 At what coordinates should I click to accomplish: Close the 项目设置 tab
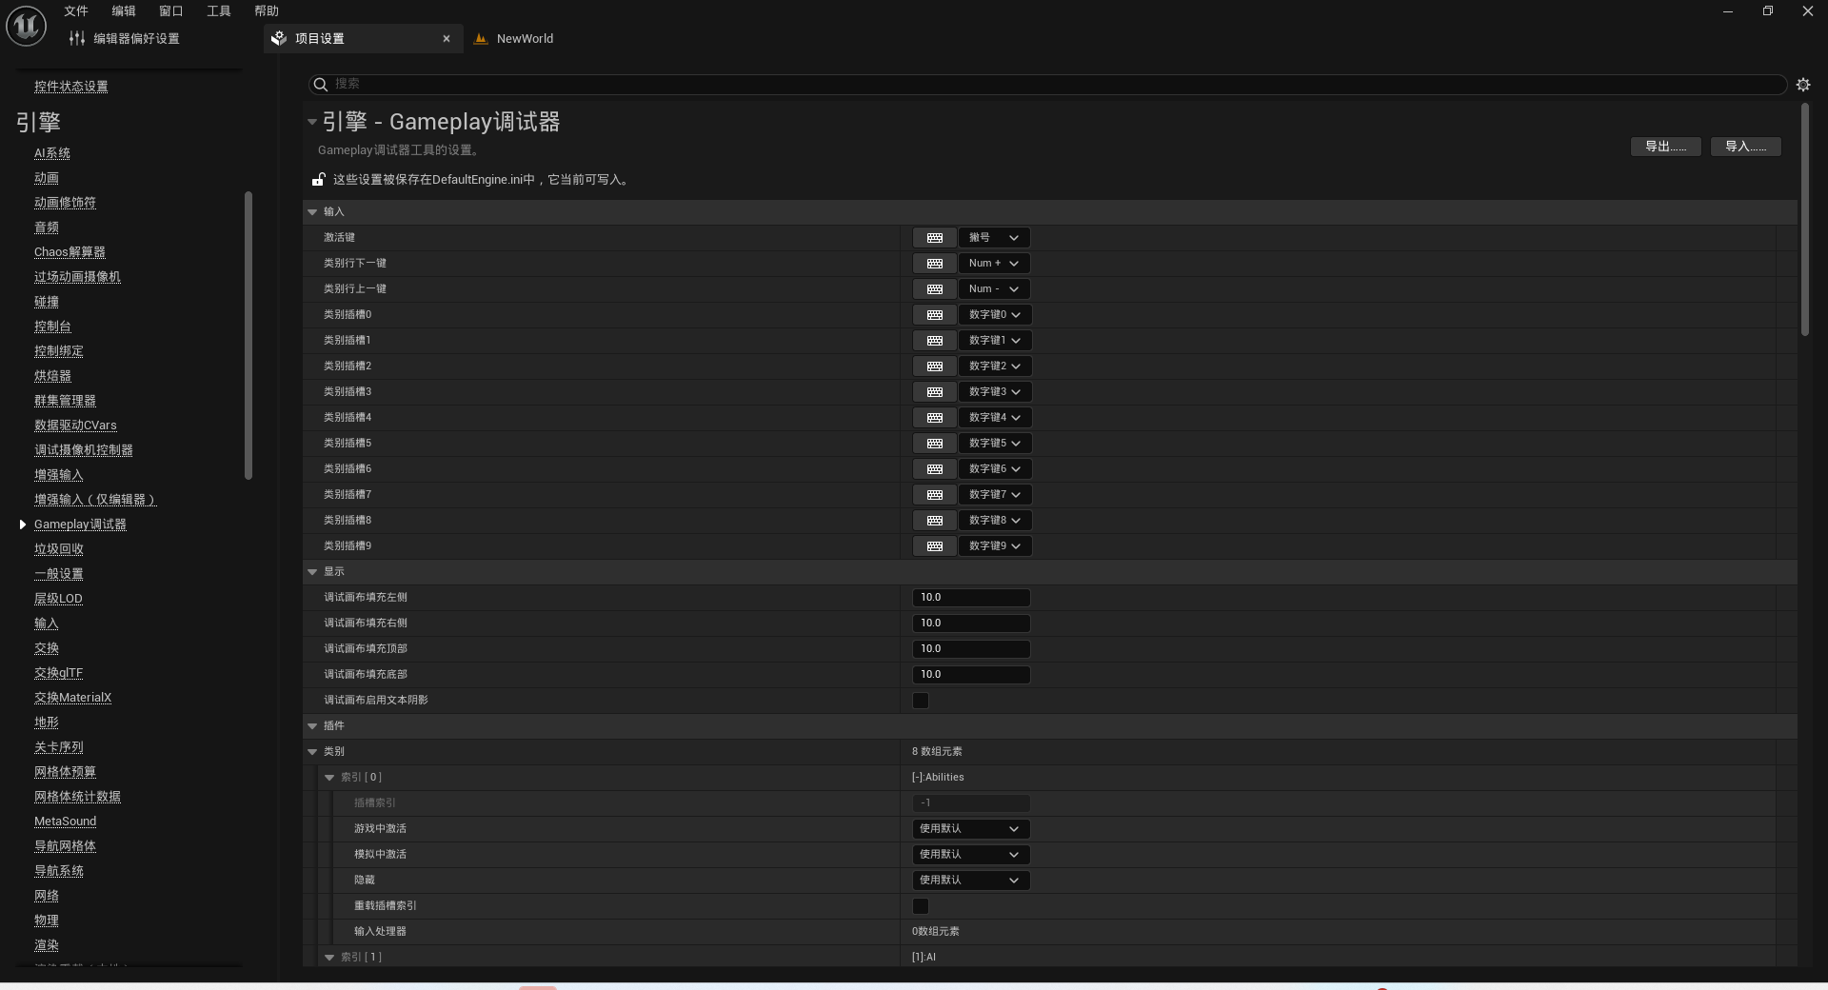tap(446, 39)
